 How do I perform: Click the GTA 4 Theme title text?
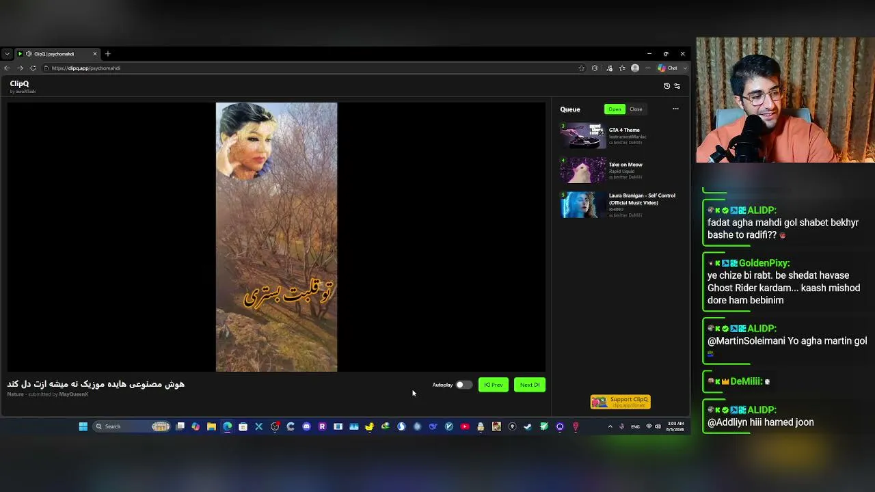coord(624,130)
